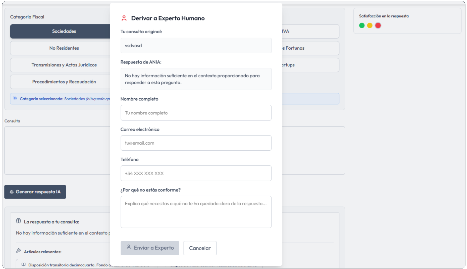Click the gavel icon beside Artículos relevantes
Viewport: 467px width, 269px height.
coord(18,251)
